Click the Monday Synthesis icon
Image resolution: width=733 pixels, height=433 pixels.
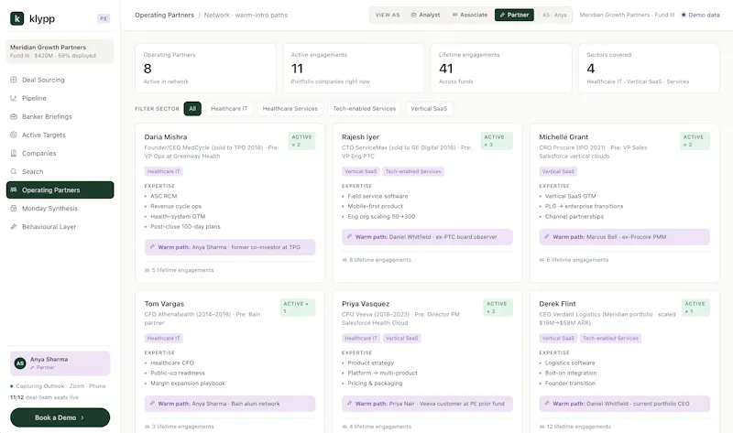click(x=14, y=209)
